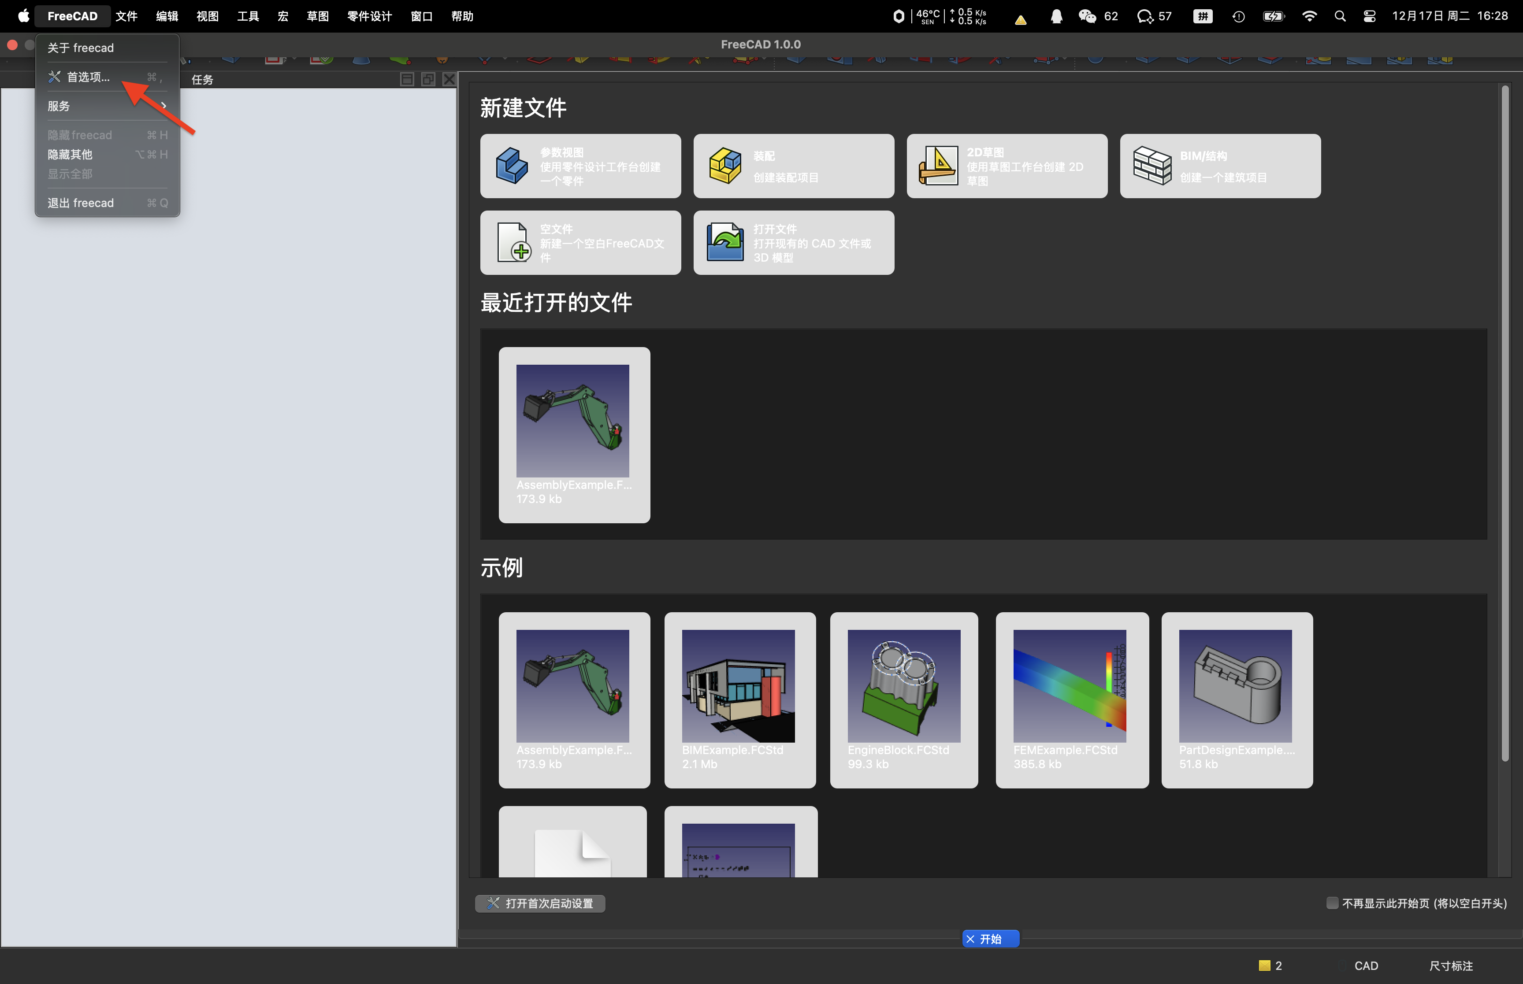Open the 帮助 menu
This screenshot has width=1523, height=984.
pyautogui.click(x=462, y=16)
